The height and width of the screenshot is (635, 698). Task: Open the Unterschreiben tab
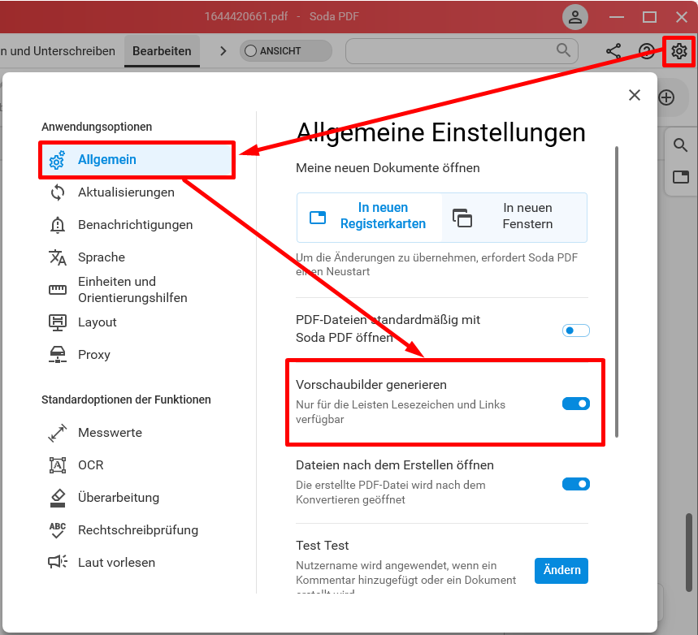click(58, 51)
